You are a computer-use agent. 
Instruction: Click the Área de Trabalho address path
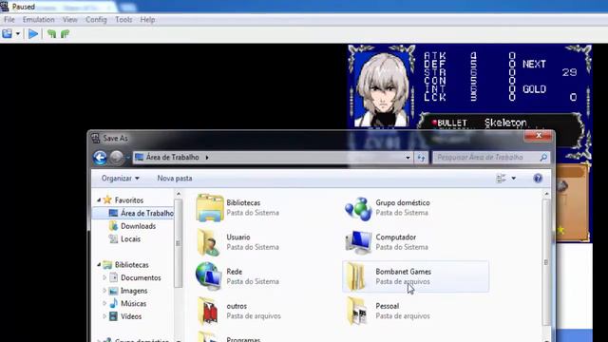coord(173,158)
